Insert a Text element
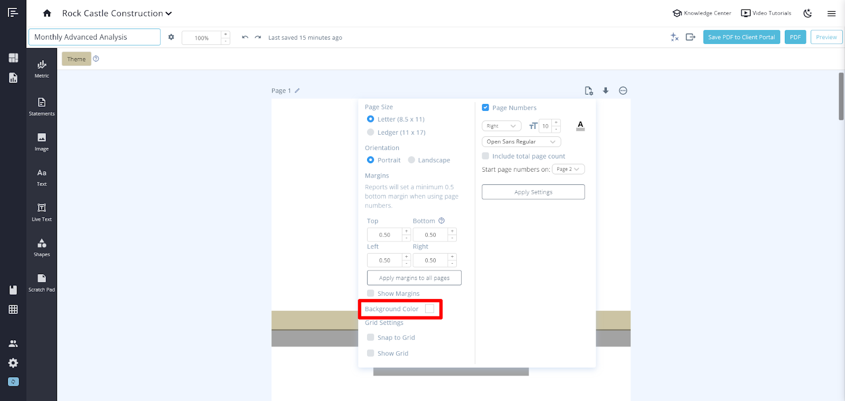The image size is (845, 401). (42, 178)
